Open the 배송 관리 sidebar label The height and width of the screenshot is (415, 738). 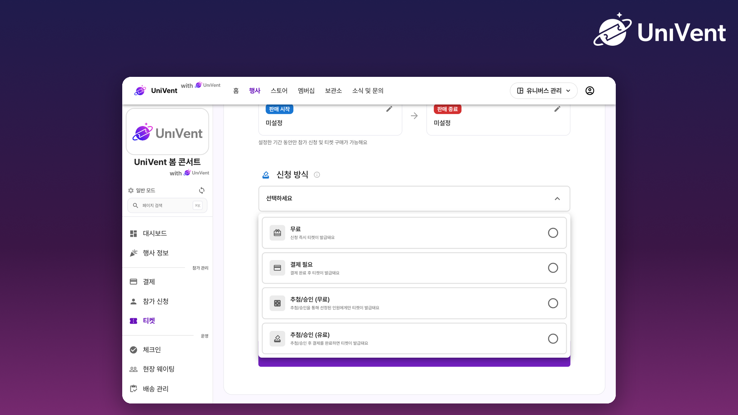point(156,389)
